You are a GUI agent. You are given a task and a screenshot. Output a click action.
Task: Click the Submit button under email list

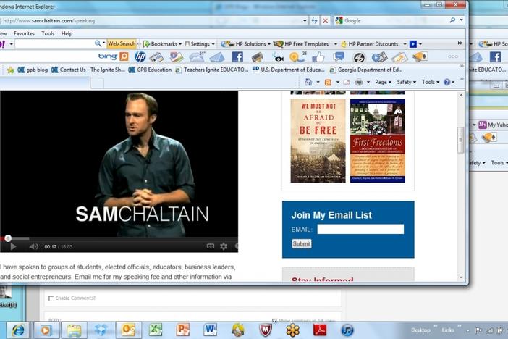coord(302,243)
